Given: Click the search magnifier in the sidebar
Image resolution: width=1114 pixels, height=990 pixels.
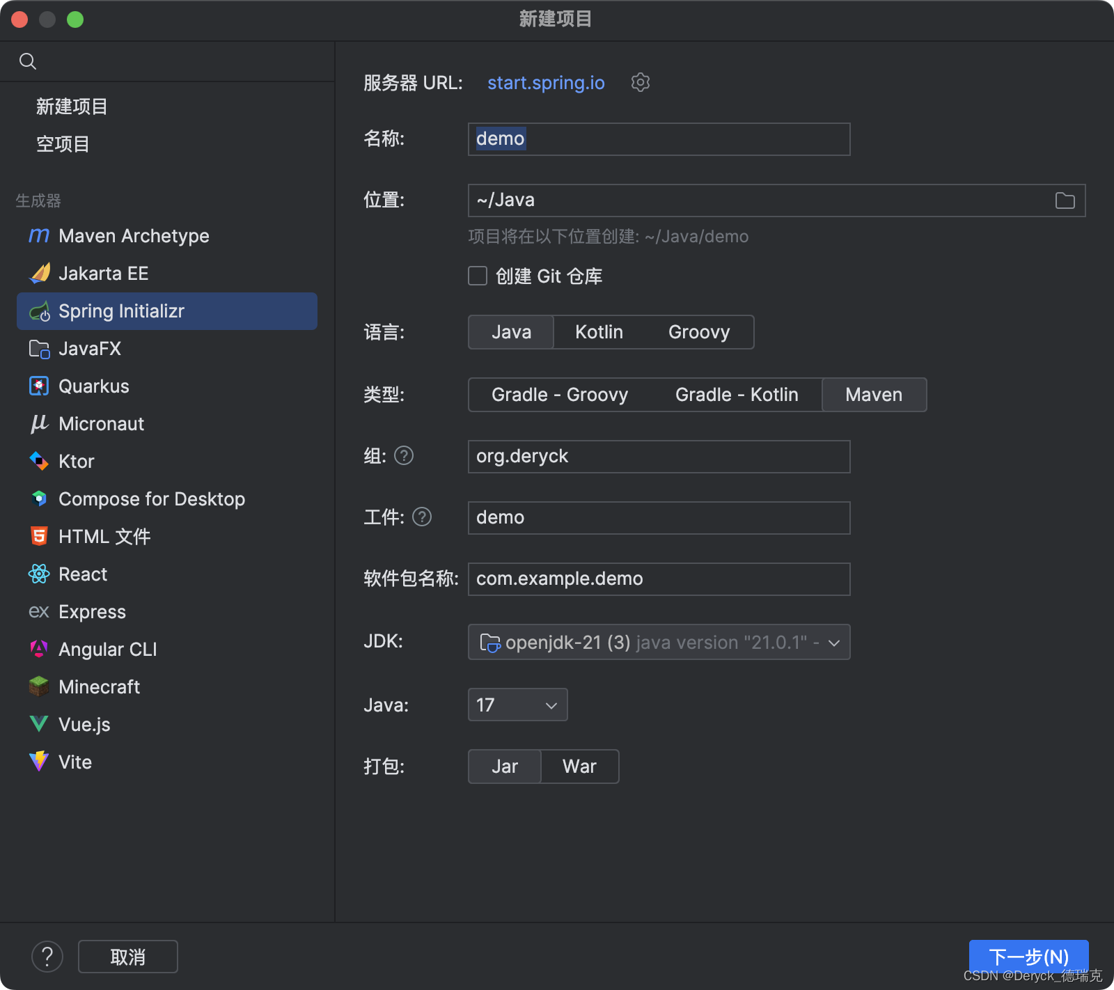Looking at the screenshot, I should [28, 61].
